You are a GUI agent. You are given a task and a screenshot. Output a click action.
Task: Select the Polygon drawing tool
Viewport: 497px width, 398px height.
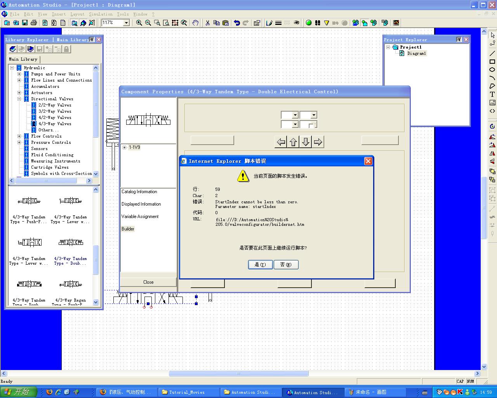(492, 86)
